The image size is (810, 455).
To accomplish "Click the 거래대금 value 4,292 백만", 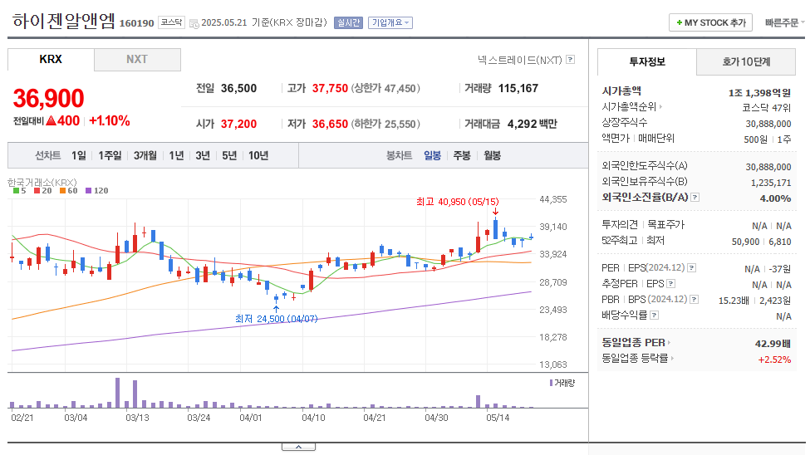I will click(532, 124).
